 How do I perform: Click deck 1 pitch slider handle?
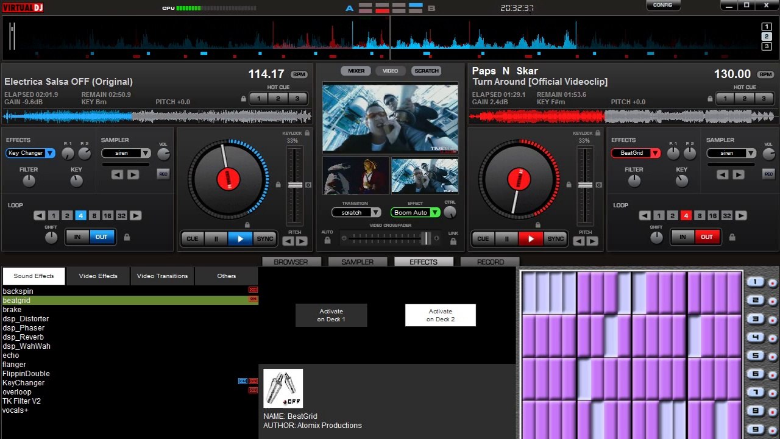[x=295, y=185]
